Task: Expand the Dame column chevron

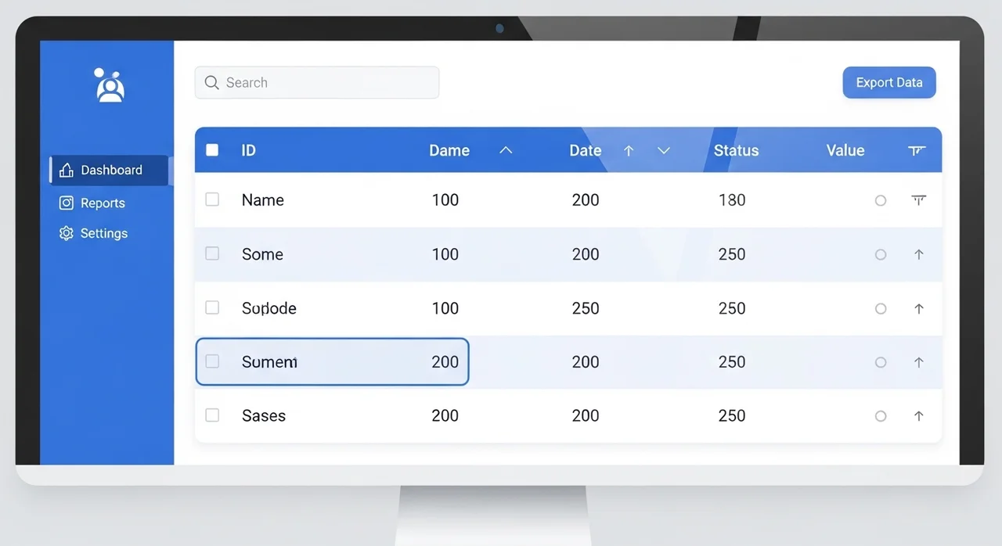Action: pos(506,150)
